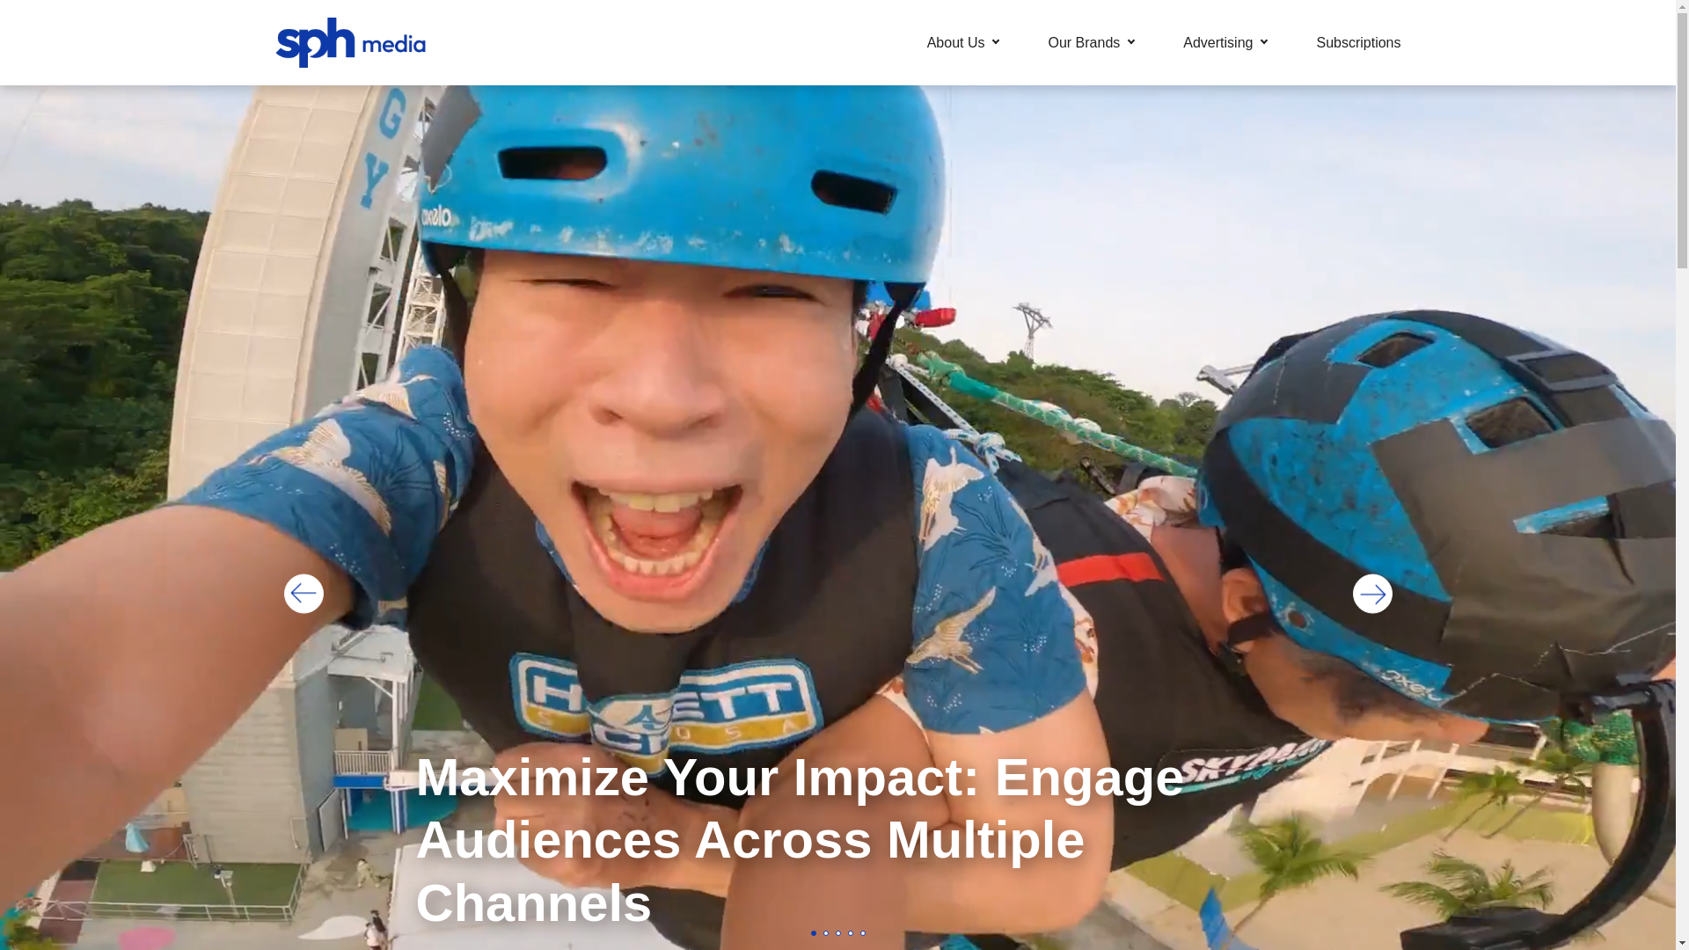Expand Advertising dropdown chevron

click(1264, 42)
